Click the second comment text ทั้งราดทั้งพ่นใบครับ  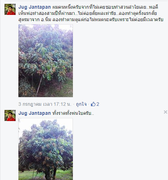tap(73, 113)
